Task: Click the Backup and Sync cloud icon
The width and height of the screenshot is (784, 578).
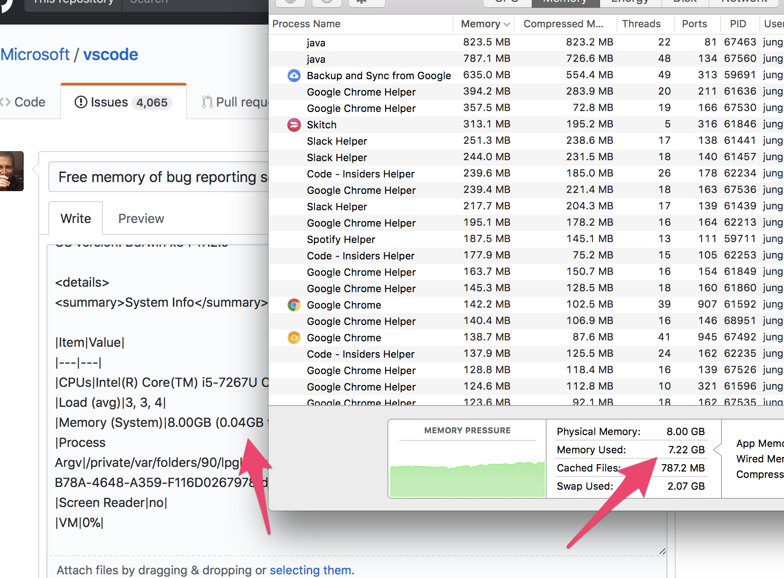Action: [x=294, y=76]
